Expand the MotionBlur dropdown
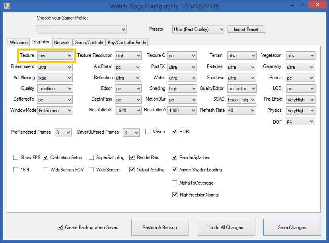This screenshot has height=243, width=329. 182,100
